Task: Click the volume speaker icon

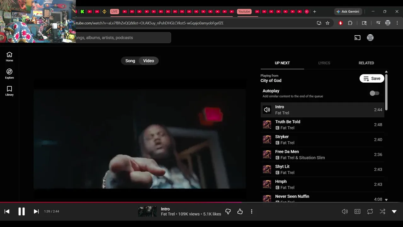Action: tap(345, 212)
